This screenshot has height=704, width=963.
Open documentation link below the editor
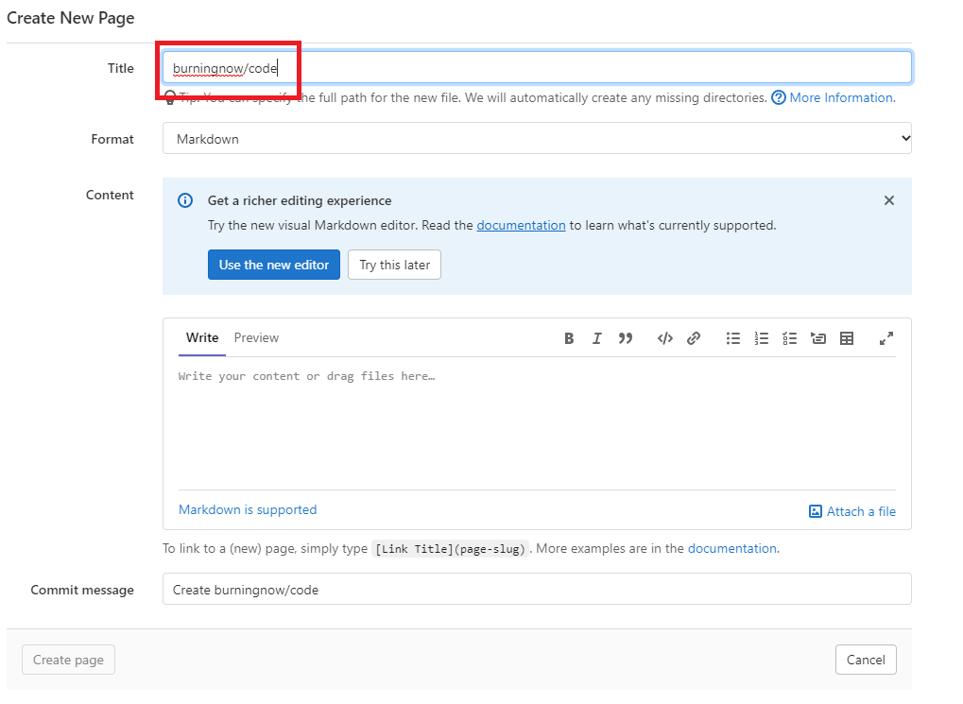click(x=732, y=549)
